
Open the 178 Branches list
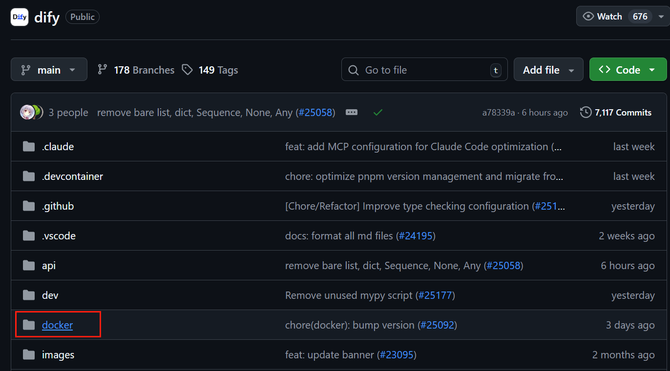point(144,70)
